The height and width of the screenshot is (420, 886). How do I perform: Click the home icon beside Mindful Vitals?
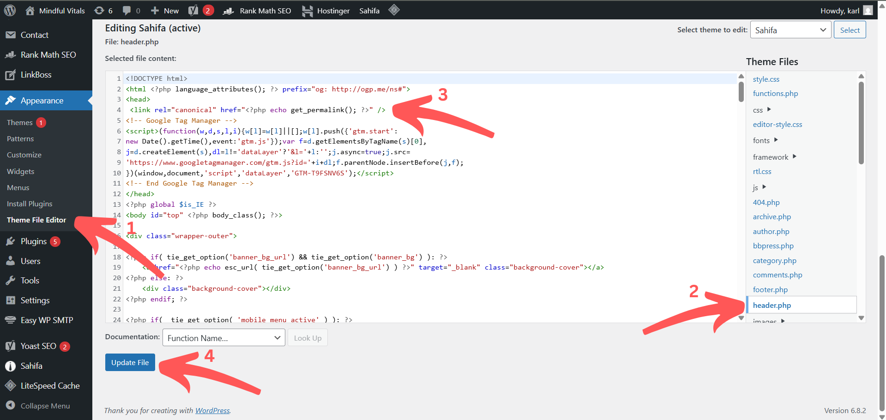30,11
